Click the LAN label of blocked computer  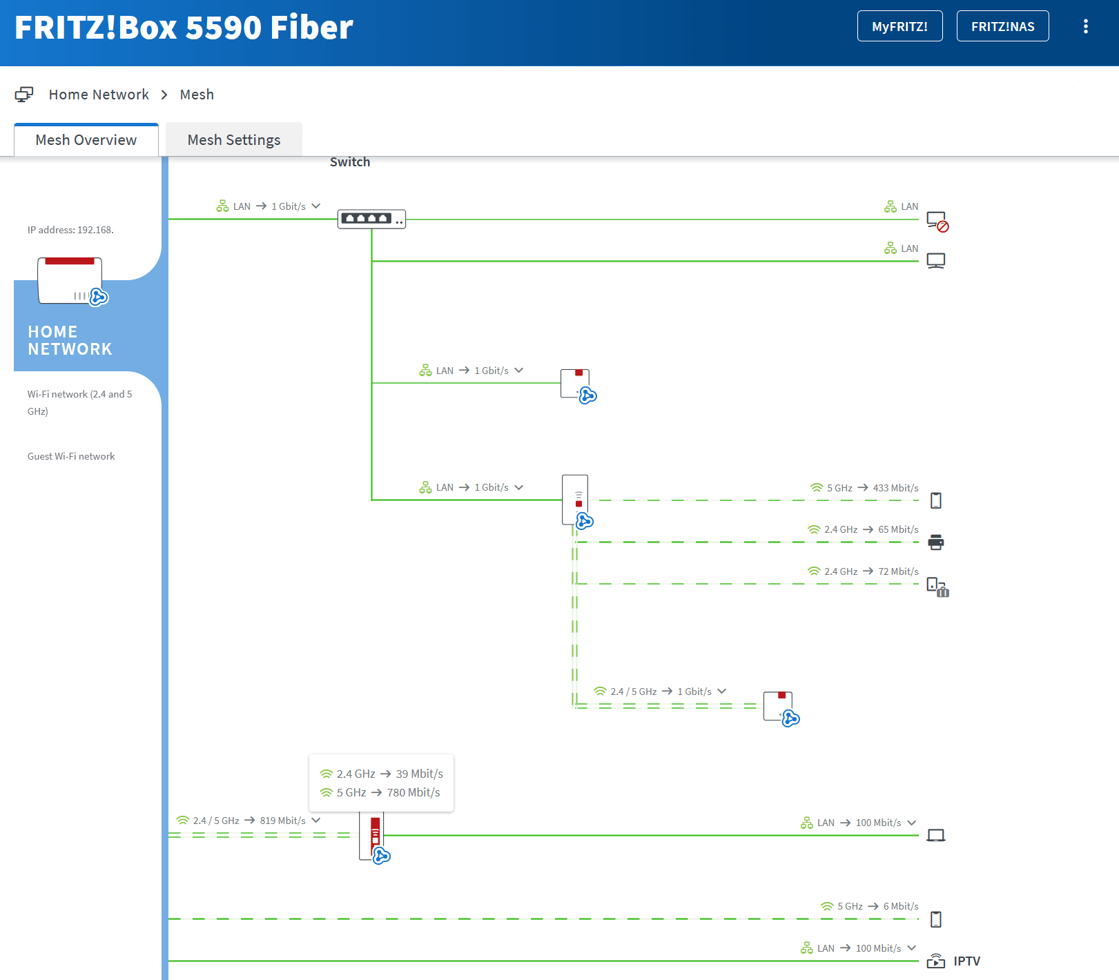901,206
